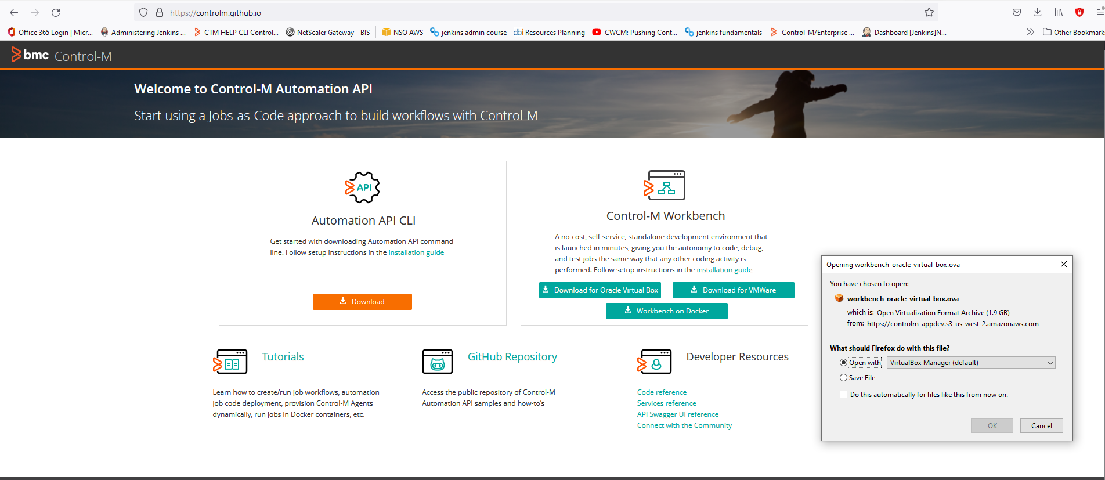The image size is (1105, 480).
Task: Open Office 365 Login bookmark
Action: tap(50, 32)
